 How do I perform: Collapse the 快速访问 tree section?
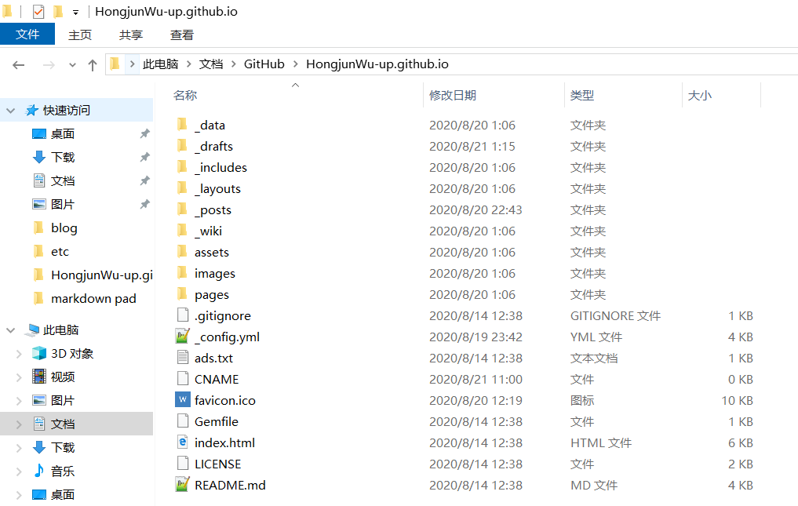click(10, 110)
